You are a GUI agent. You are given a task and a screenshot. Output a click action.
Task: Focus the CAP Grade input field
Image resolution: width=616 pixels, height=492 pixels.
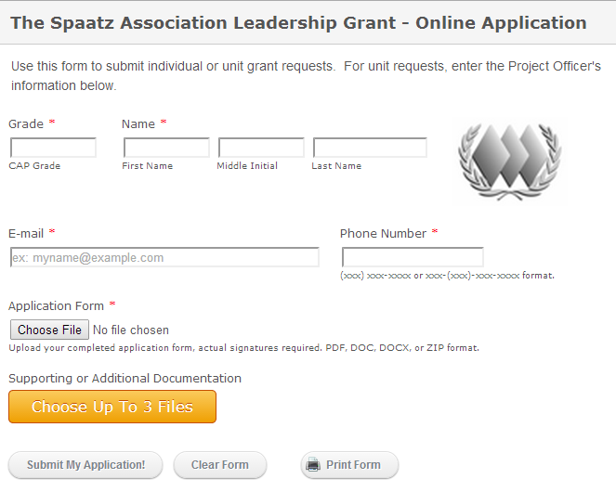pyautogui.click(x=53, y=148)
